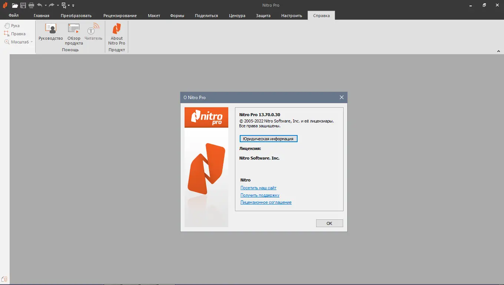Screen dimensions: 504x285
Task: Select the Правка edit tool
Action: (x=15, y=34)
